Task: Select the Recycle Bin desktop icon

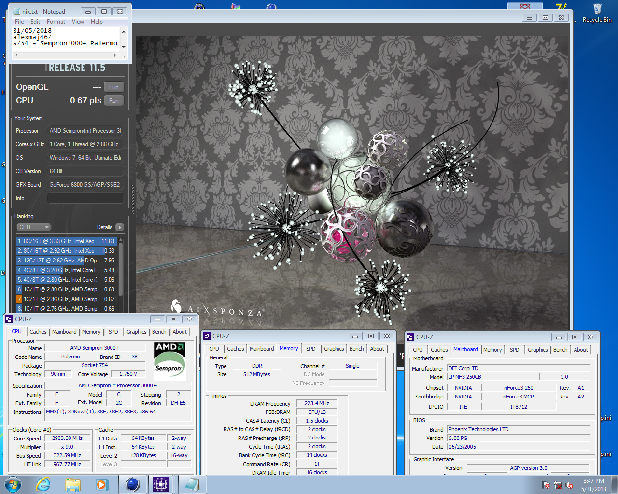Action: coord(597,13)
